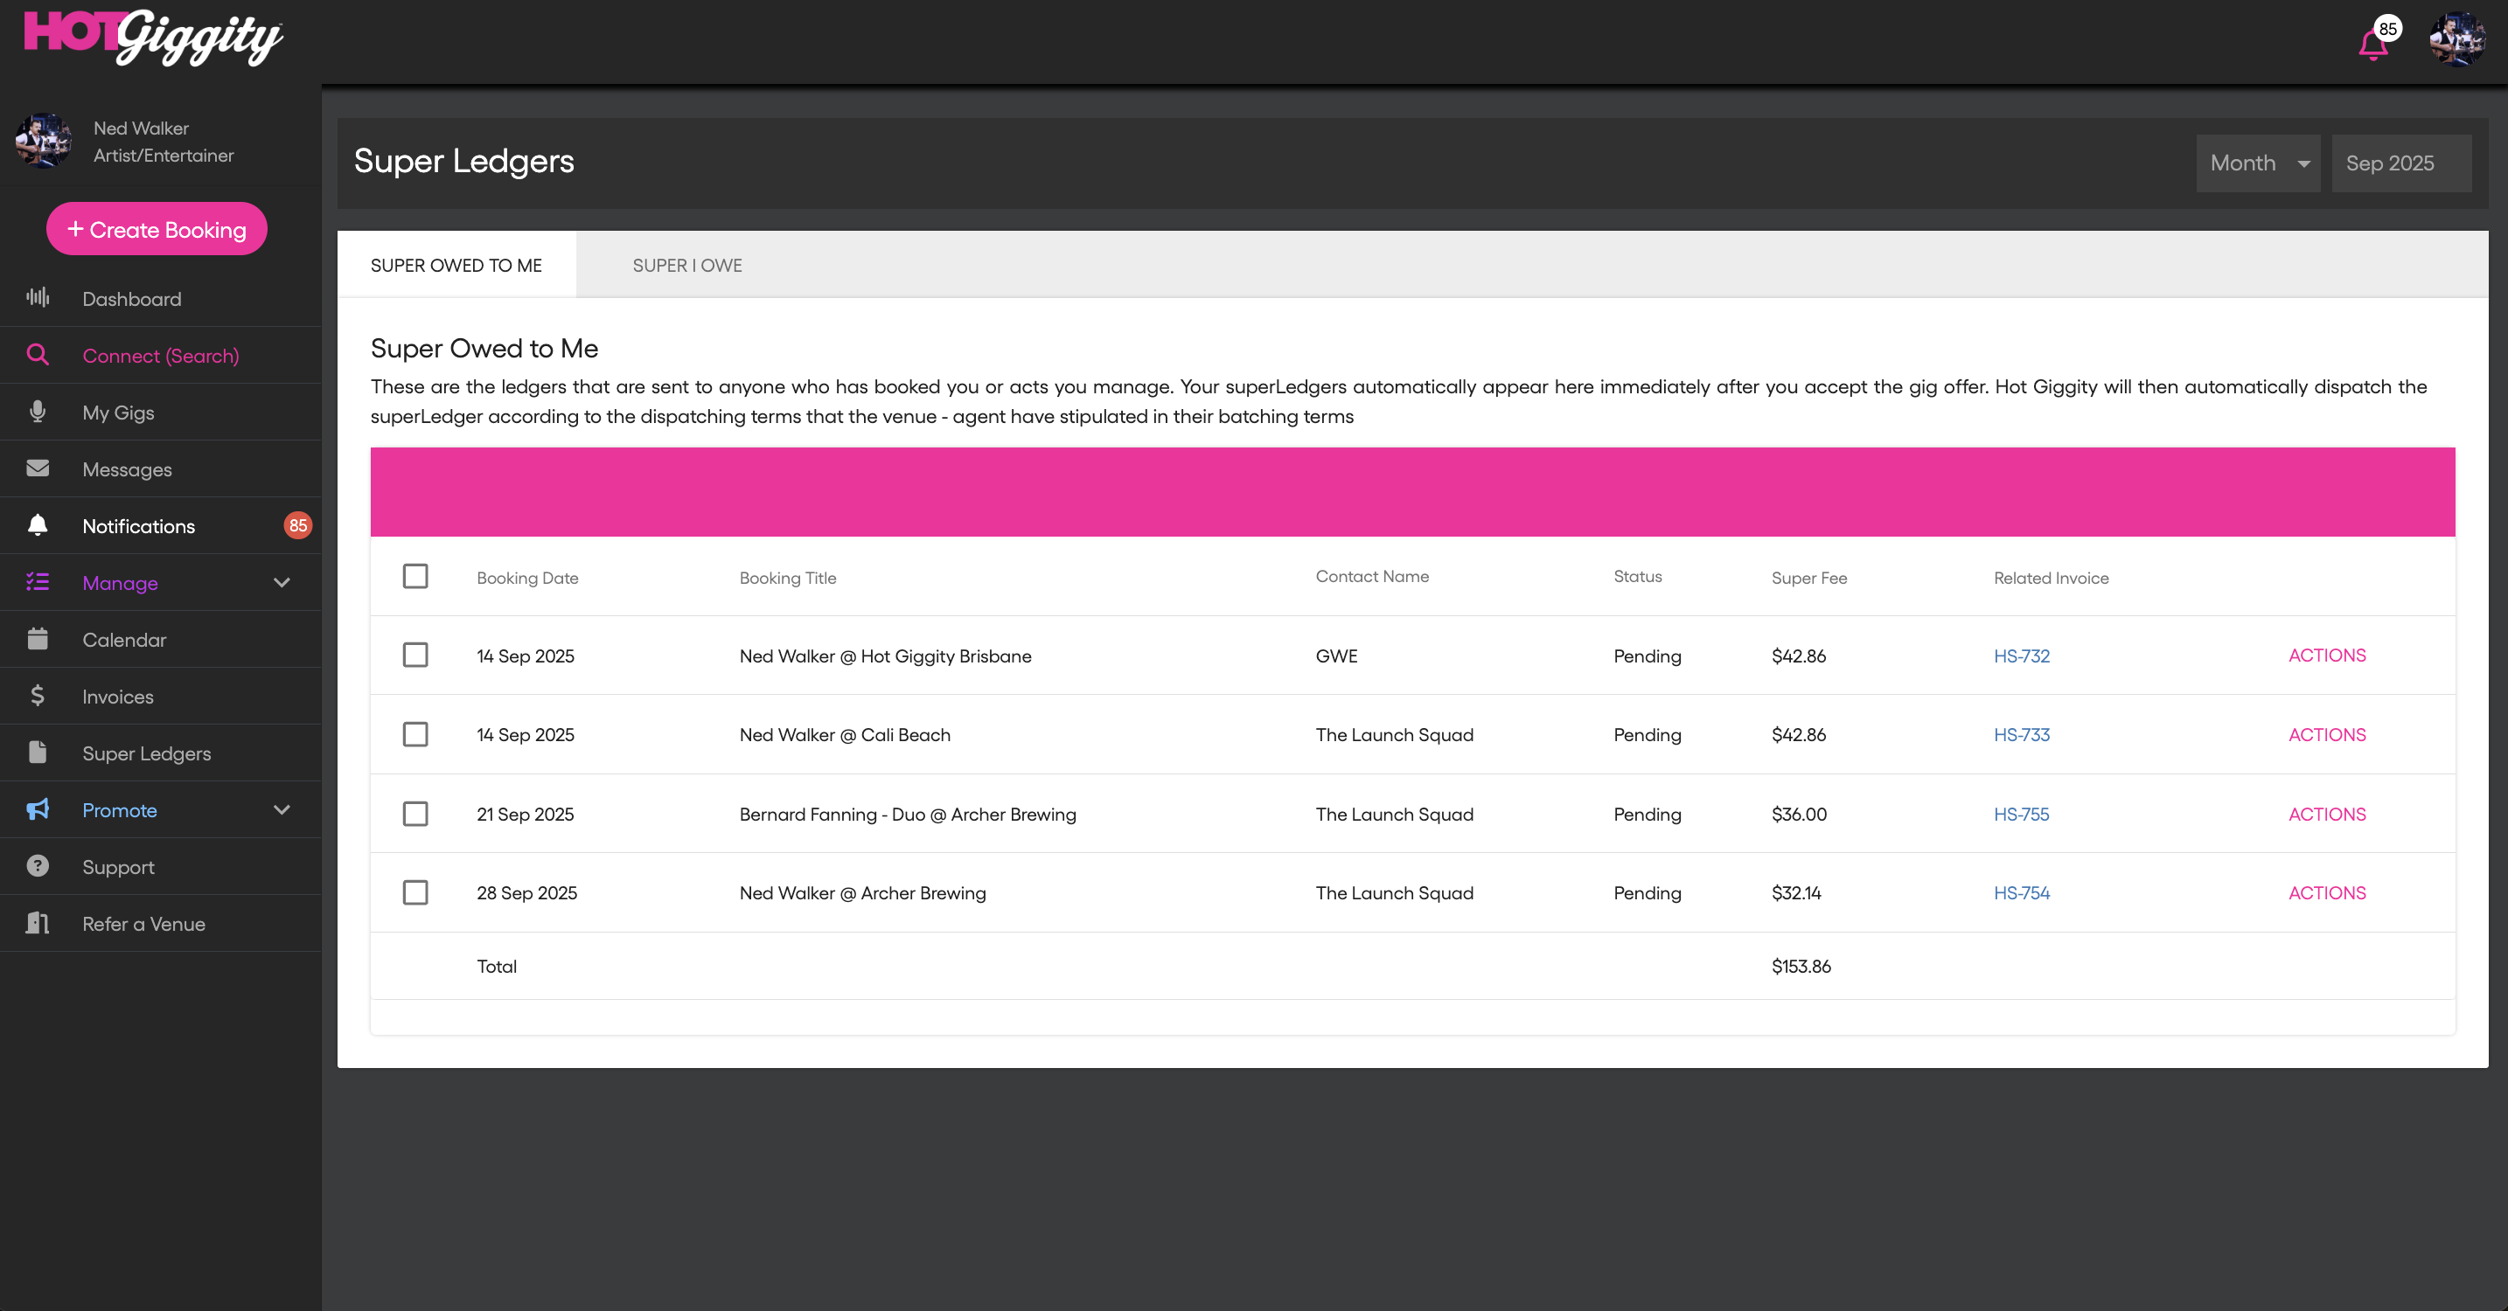Check the Hot Giggity Brisbane booking row
Image resolution: width=2508 pixels, height=1311 pixels.
(x=415, y=655)
